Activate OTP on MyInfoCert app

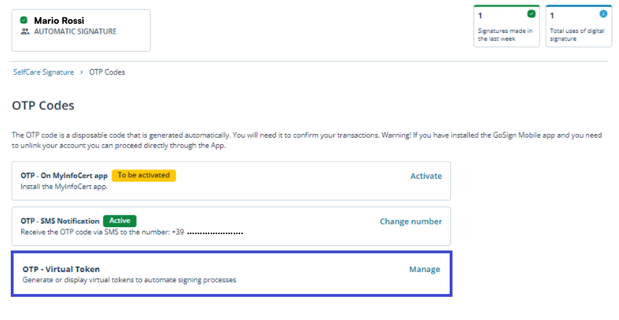point(426,176)
